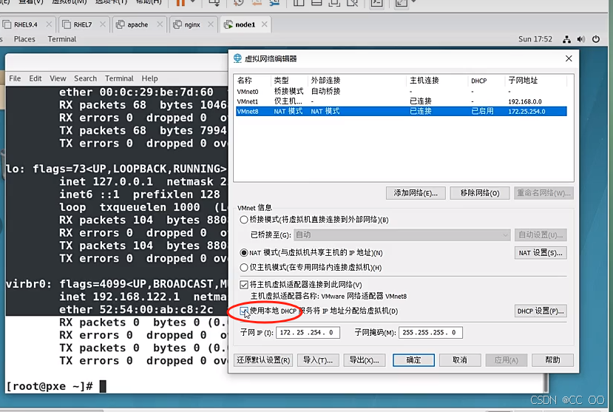
Task: Open the Places menu in GNOME bar
Action: click(x=24, y=39)
